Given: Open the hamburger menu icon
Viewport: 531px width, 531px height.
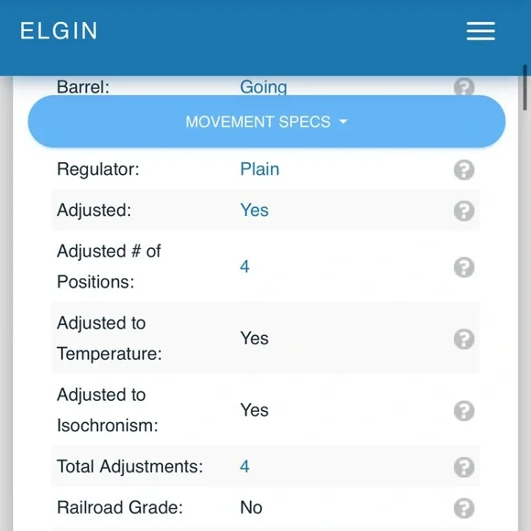Looking at the screenshot, I should coord(481,31).
